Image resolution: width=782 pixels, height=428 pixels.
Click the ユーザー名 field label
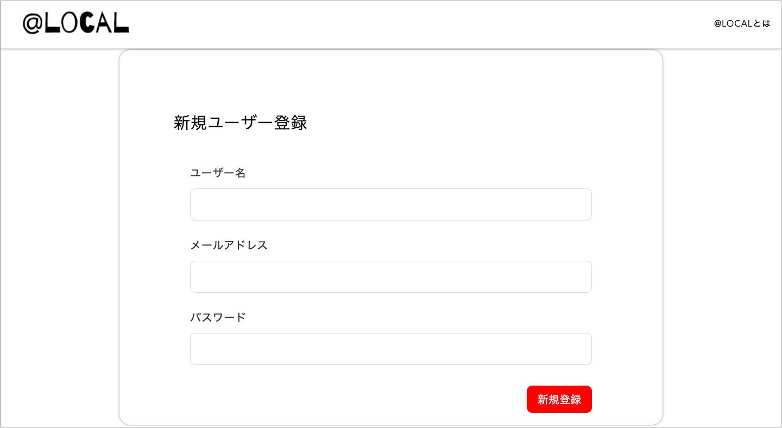pyautogui.click(x=218, y=173)
